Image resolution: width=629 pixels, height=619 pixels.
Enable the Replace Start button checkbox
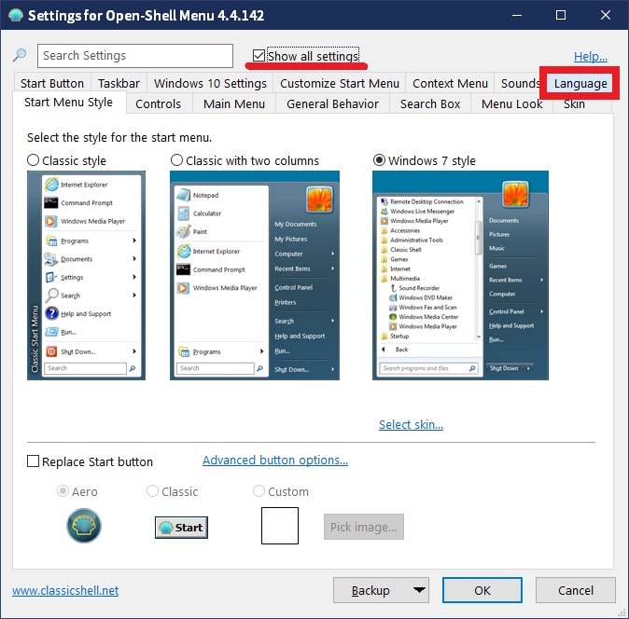click(33, 461)
